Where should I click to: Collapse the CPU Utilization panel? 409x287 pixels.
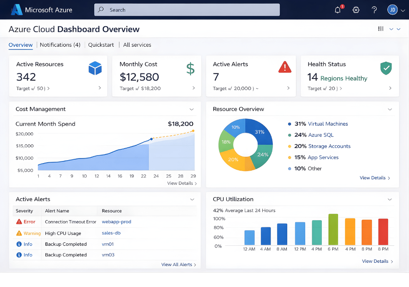click(389, 199)
